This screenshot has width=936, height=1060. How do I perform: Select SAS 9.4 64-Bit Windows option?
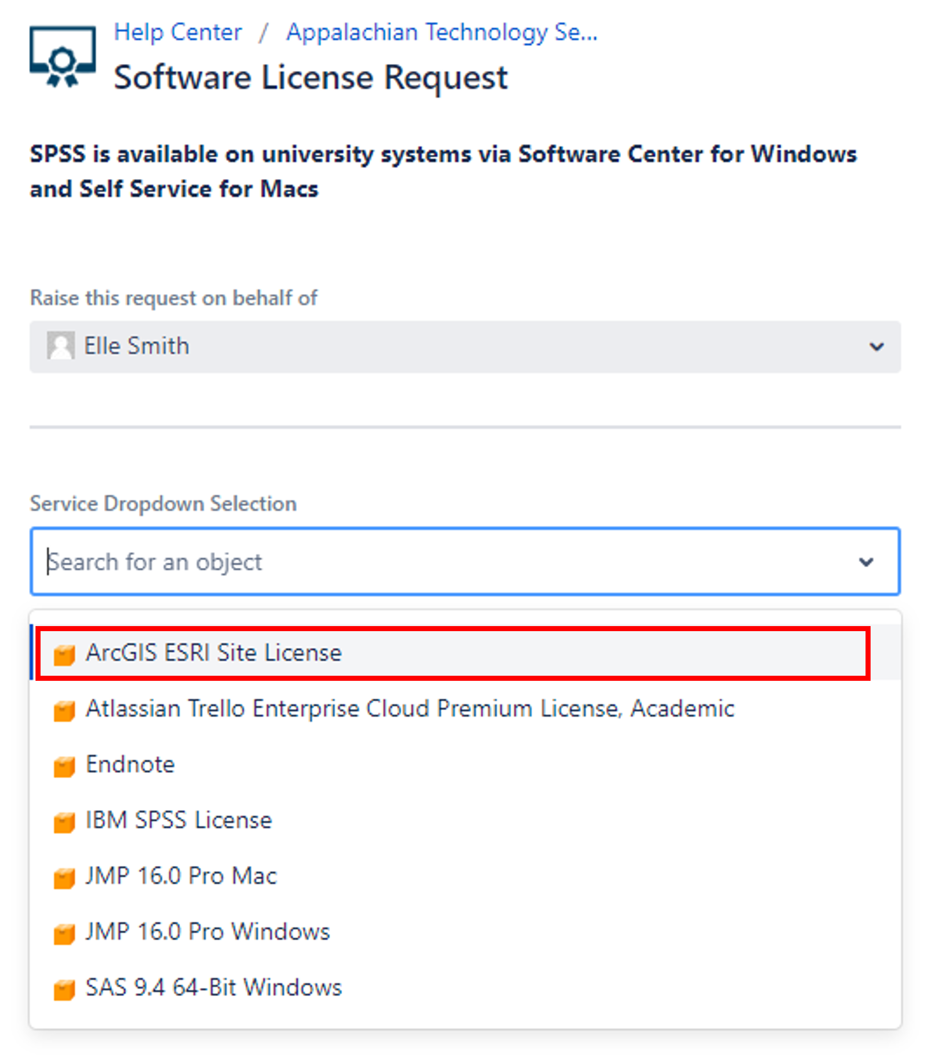pyautogui.click(x=465, y=988)
